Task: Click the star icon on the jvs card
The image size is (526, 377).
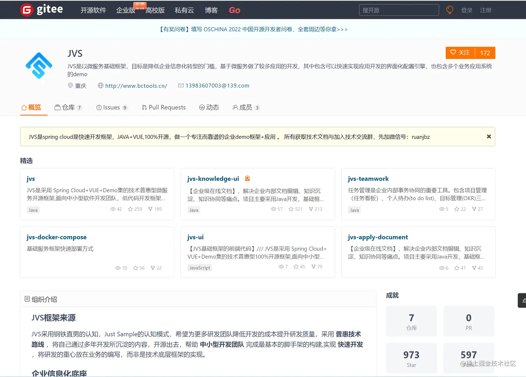Action: [x=130, y=209]
